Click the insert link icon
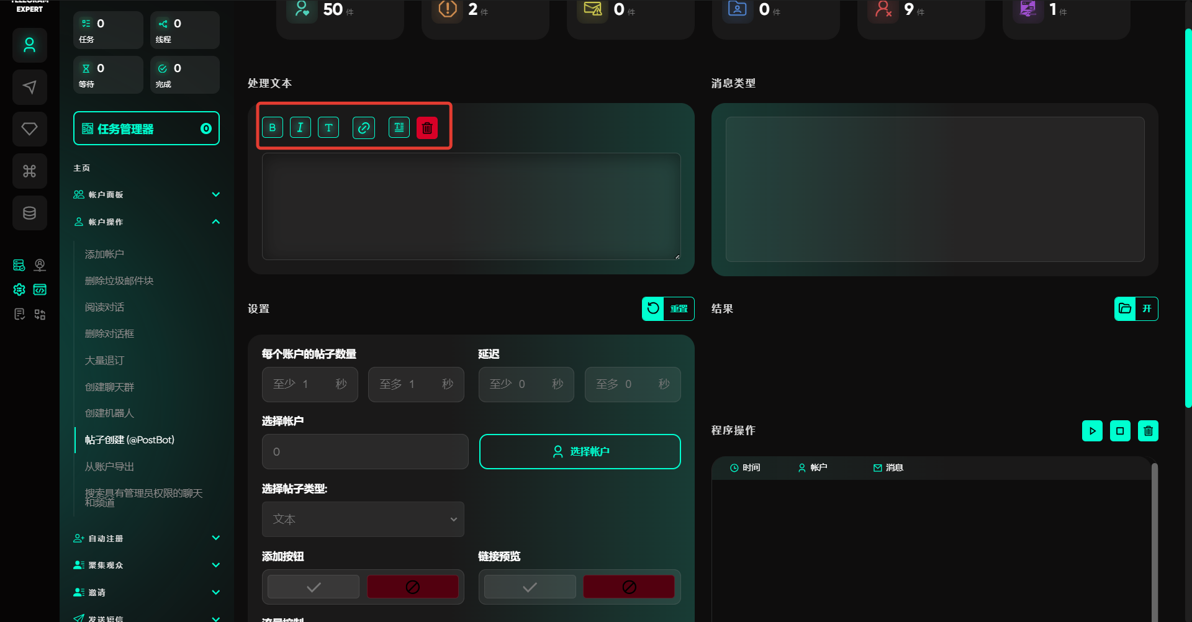The height and width of the screenshot is (622, 1192). pos(364,128)
